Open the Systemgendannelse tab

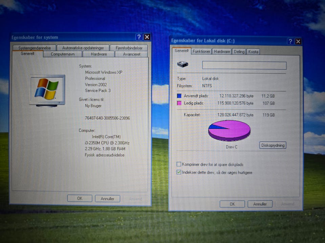pyautogui.click(x=35, y=48)
